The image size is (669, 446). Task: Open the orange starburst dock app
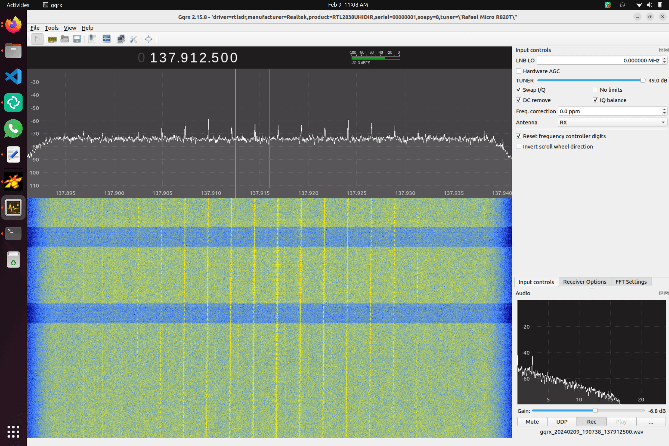(13, 182)
